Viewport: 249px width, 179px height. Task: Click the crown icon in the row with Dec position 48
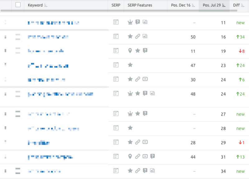(130, 93)
